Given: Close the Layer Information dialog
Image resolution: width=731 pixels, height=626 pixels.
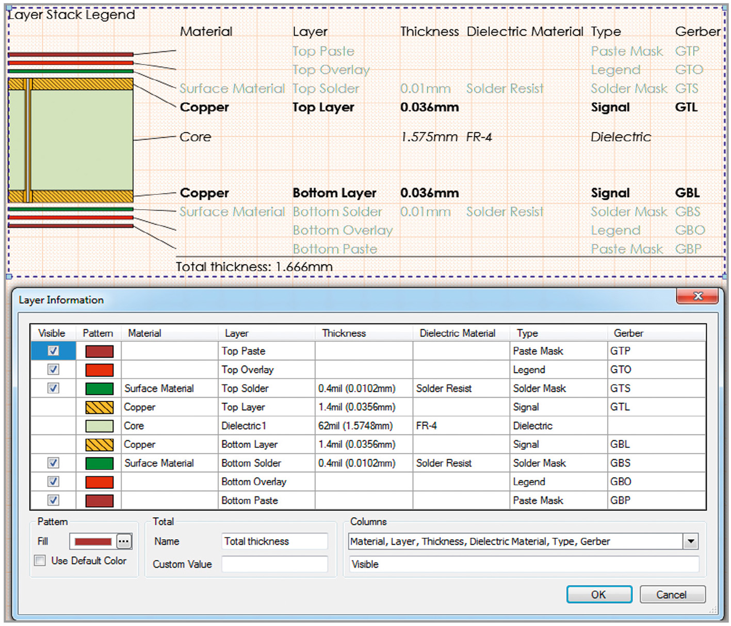Looking at the screenshot, I should [697, 296].
